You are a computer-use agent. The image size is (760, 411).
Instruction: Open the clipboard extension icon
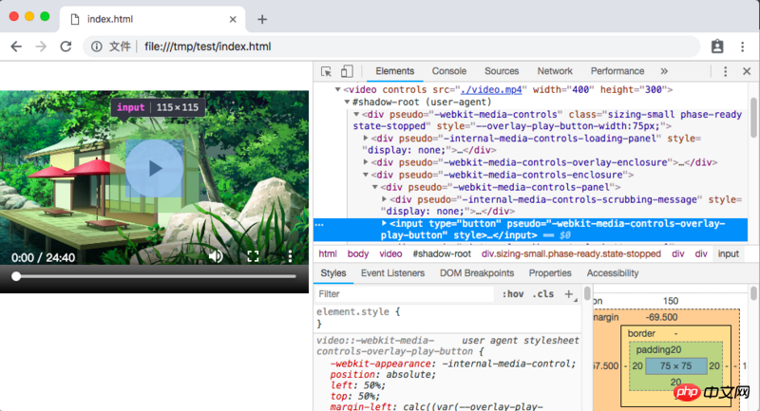[x=717, y=47]
